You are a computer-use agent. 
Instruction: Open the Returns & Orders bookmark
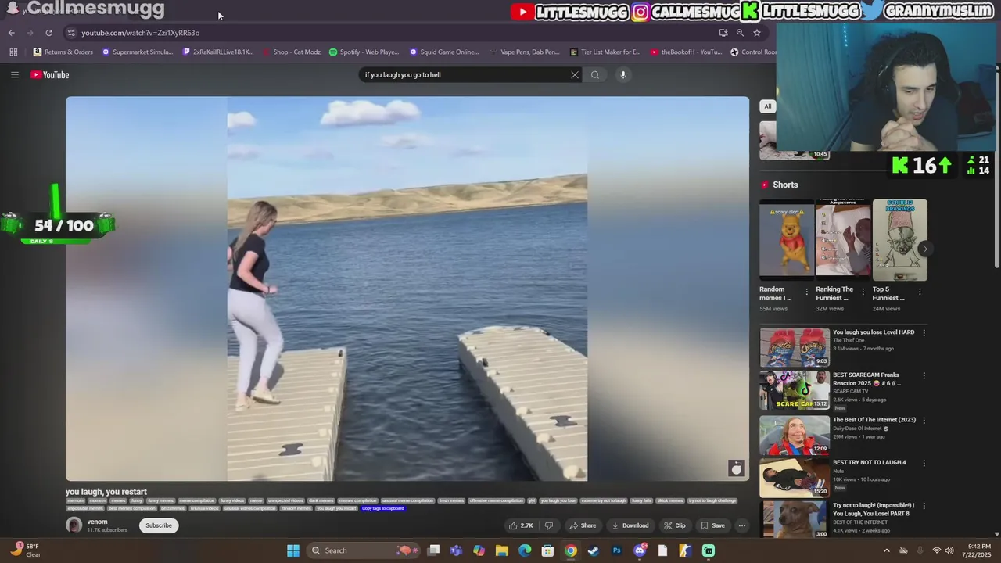tap(63, 52)
